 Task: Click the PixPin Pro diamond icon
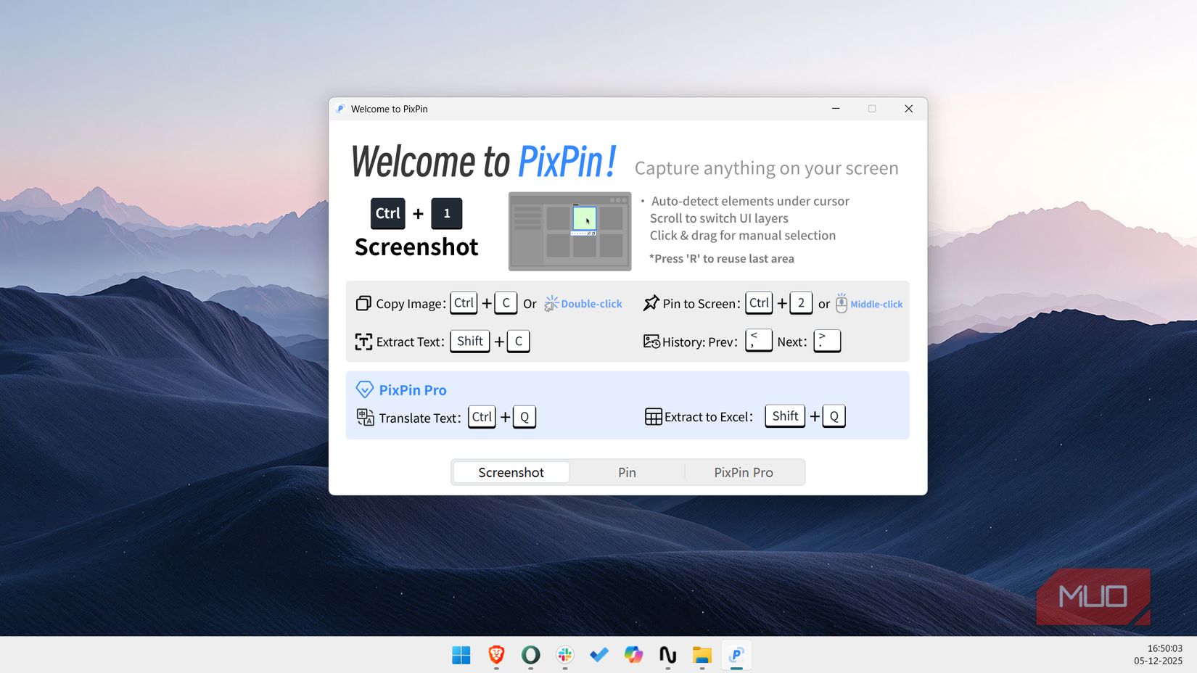pos(364,389)
